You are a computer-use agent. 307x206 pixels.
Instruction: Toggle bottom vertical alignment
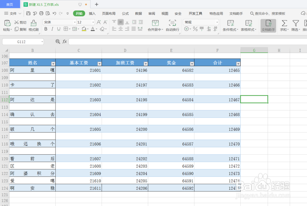pos(127,22)
